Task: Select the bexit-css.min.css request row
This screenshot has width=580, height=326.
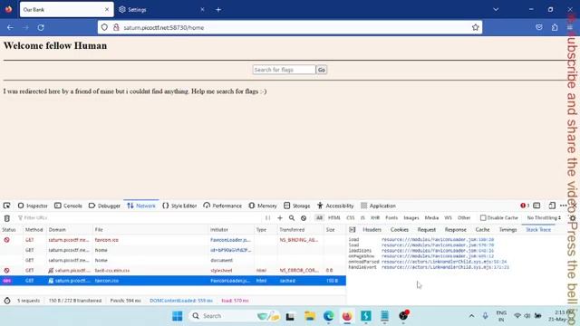Action: [173, 271]
